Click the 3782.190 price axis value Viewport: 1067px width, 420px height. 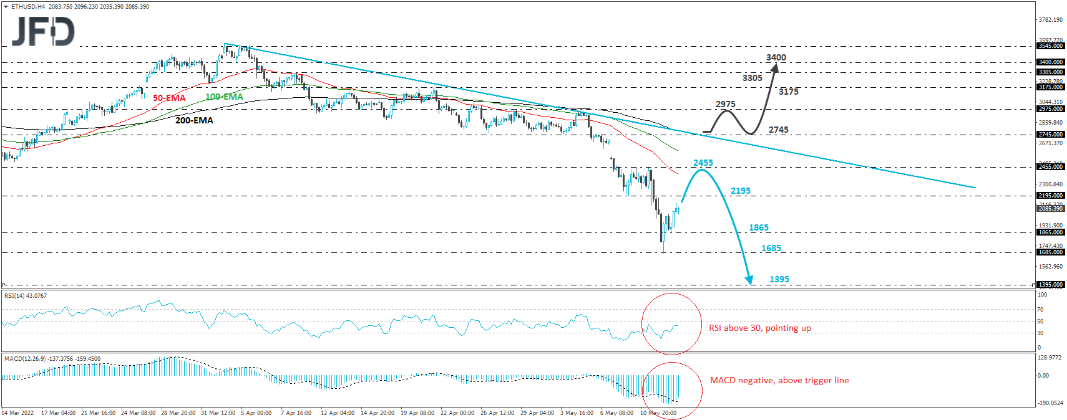click(x=1050, y=20)
